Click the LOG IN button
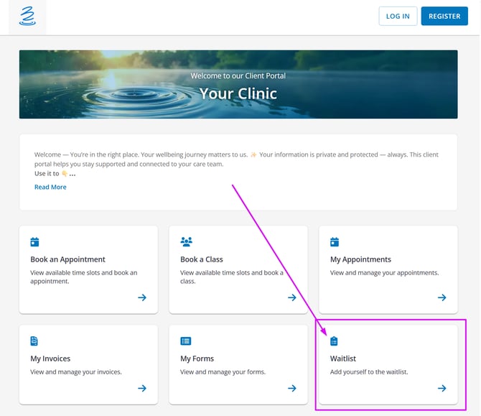Screen dimensions: 481x416 click(x=398, y=17)
